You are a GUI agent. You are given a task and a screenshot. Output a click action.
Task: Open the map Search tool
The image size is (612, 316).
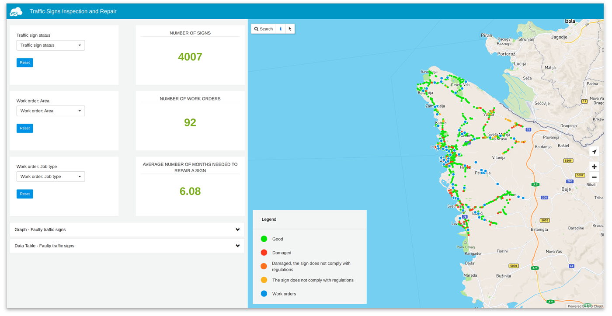click(x=263, y=28)
